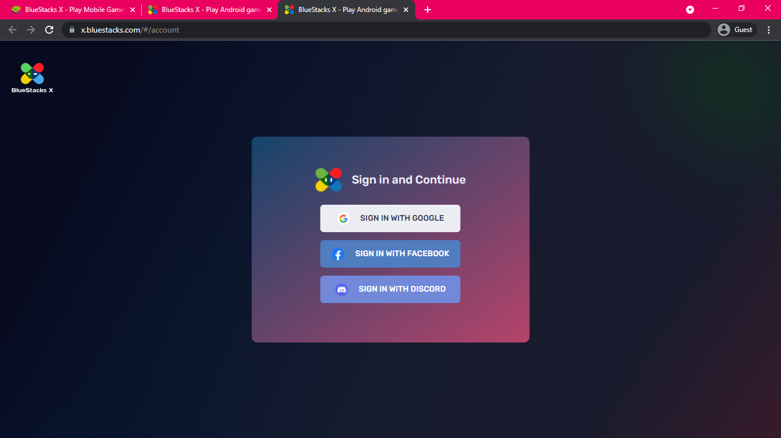Click the Google G icon
This screenshot has height=438, width=781.
(343, 218)
